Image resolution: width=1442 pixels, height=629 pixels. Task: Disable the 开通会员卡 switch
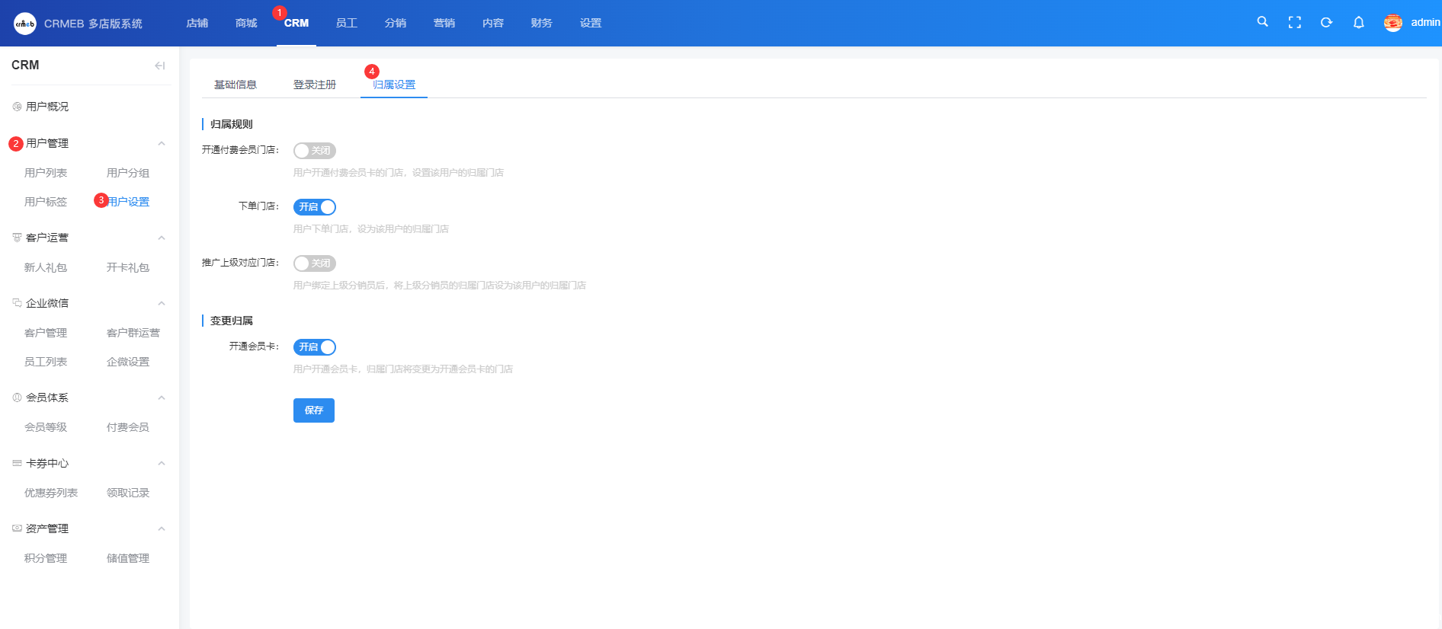(314, 347)
